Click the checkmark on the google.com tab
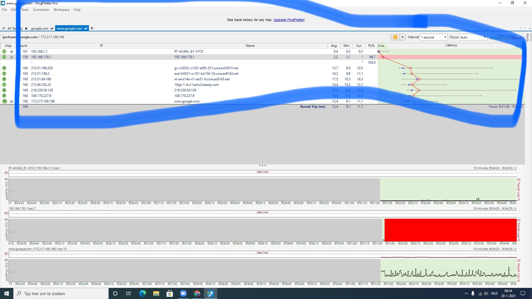The image size is (532, 299). click(x=52, y=29)
